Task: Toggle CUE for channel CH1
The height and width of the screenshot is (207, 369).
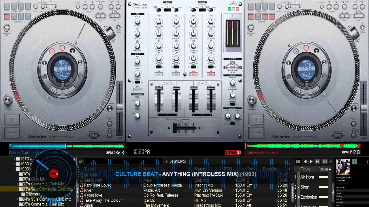Action: [159, 74]
